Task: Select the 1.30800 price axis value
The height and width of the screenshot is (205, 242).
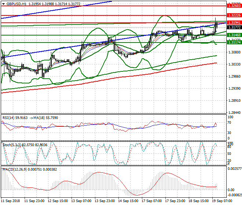Action: pyautogui.click(x=234, y=52)
